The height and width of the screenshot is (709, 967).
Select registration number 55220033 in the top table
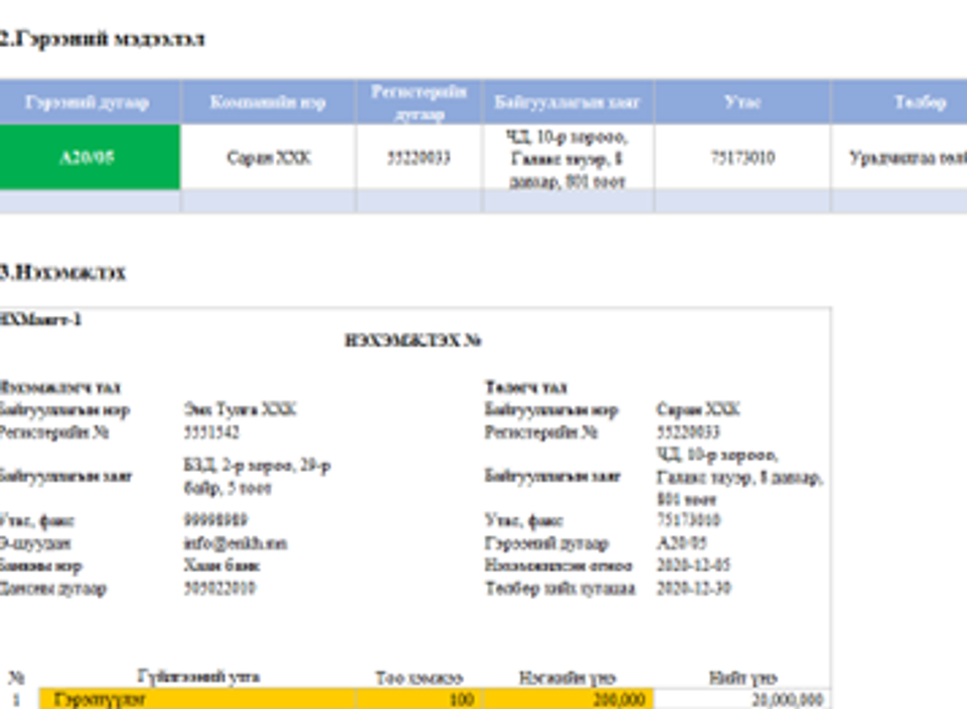(x=419, y=157)
